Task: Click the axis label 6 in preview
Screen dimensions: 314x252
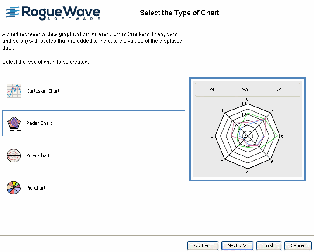Action: [x=283, y=136]
